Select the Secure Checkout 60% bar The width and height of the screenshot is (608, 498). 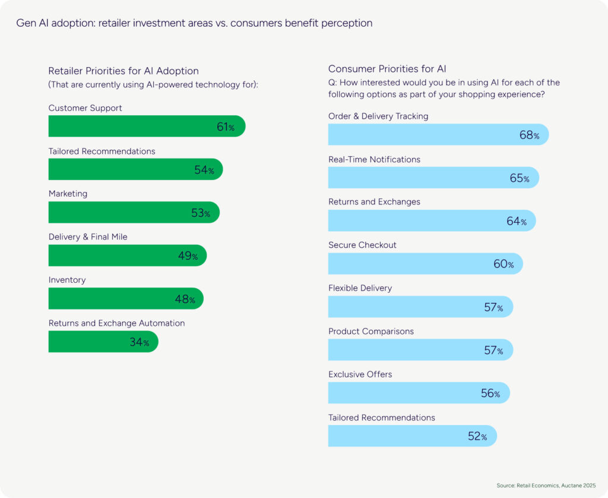[425, 264]
